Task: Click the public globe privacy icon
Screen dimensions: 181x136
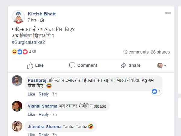Action: pos(42,20)
